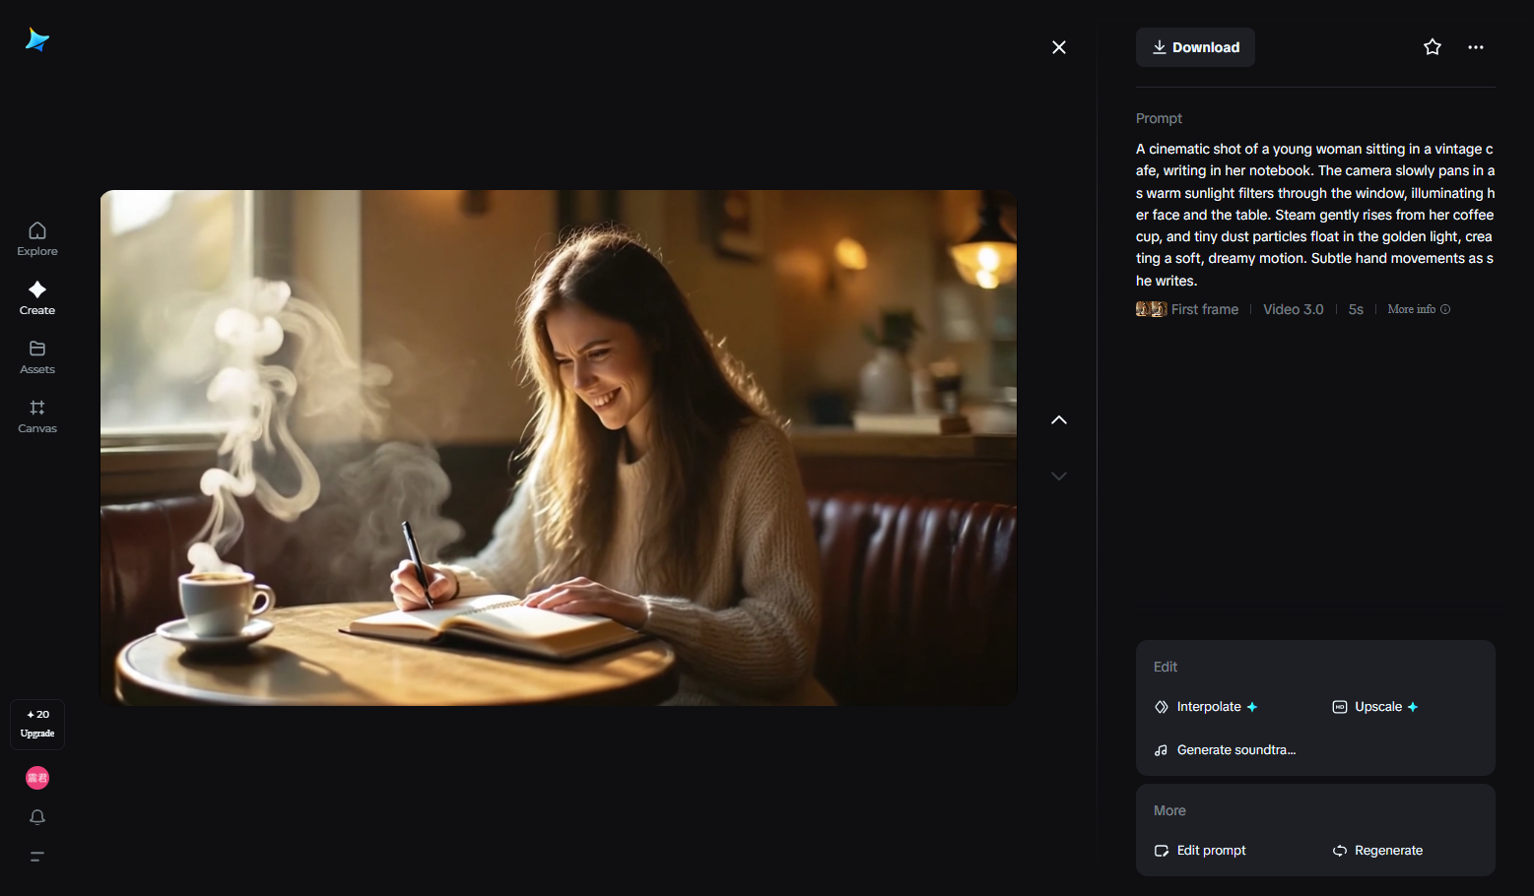Choose Interpolate in the Edit panel
1534x896 pixels.
pyautogui.click(x=1207, y=707)
